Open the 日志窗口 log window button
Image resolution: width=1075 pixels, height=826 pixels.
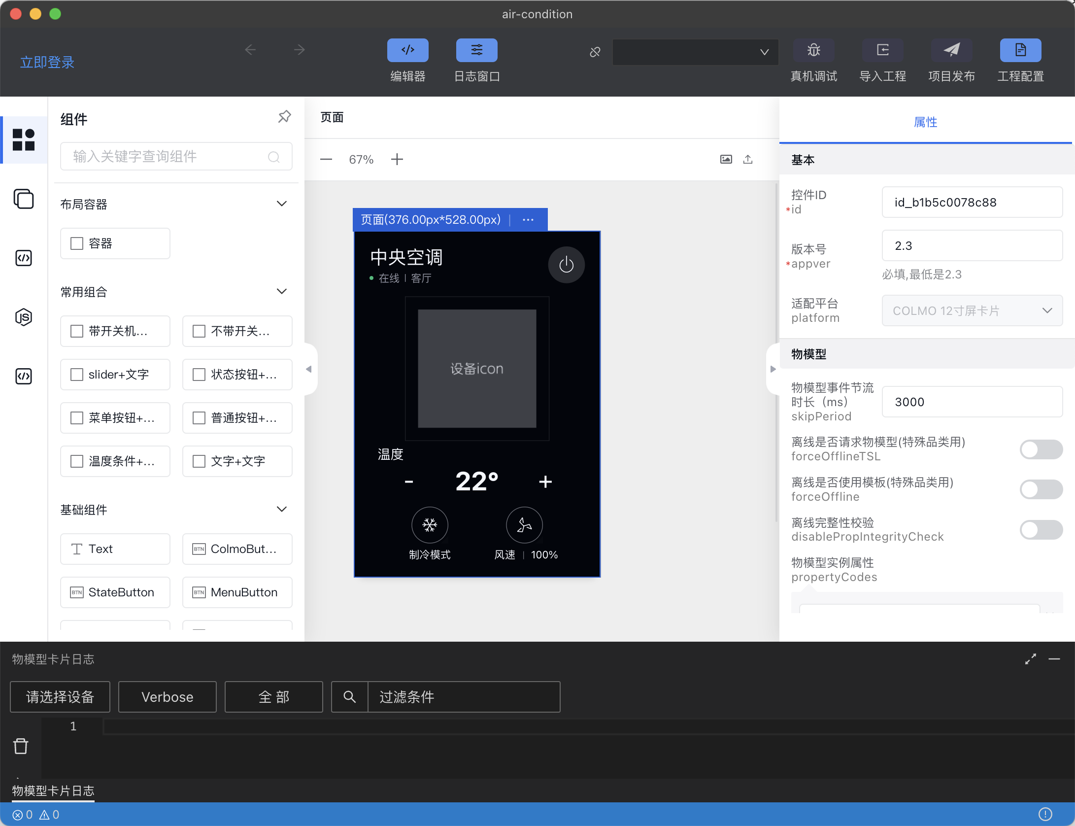click(x=476, y=50)
